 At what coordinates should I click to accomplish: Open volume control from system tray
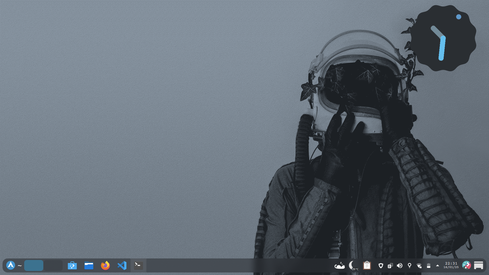point(400,266)
